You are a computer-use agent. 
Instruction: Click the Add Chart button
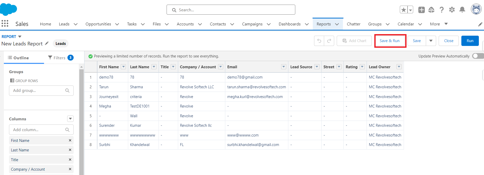pos(354,41)
